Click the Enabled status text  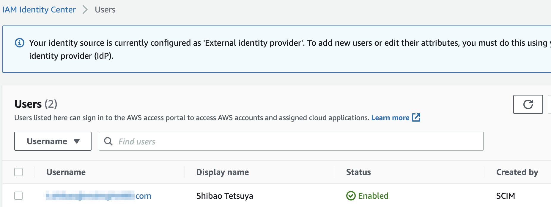373,196
